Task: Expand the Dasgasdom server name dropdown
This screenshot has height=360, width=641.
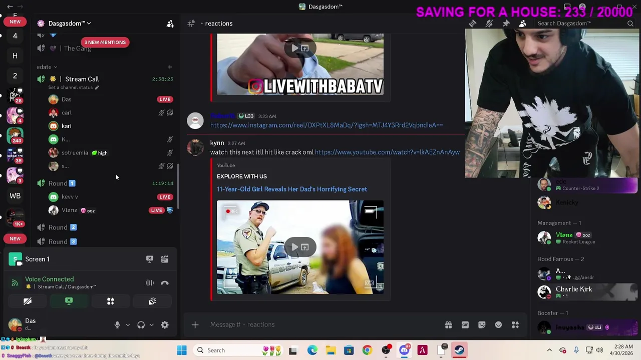Action: pyautogui.click(x=69, y=23)
